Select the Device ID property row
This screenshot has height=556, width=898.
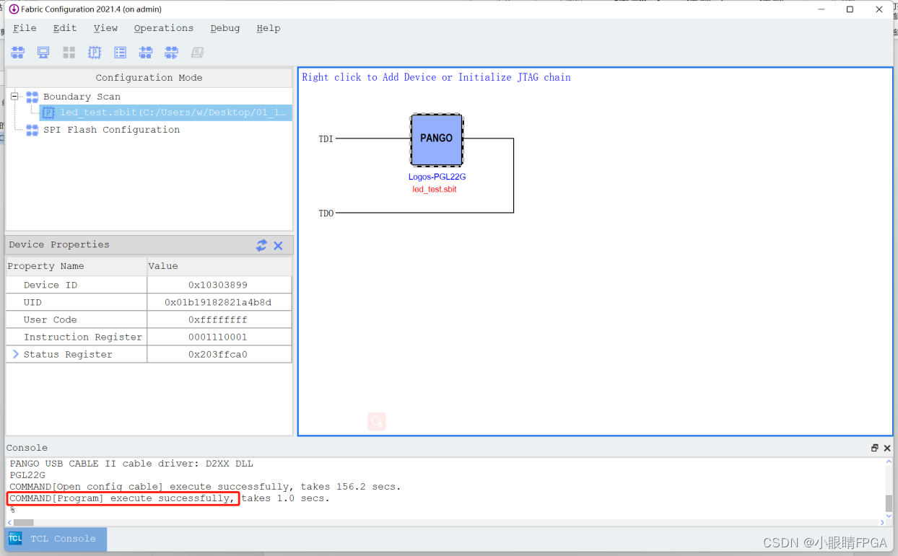(x=149, y=285)
